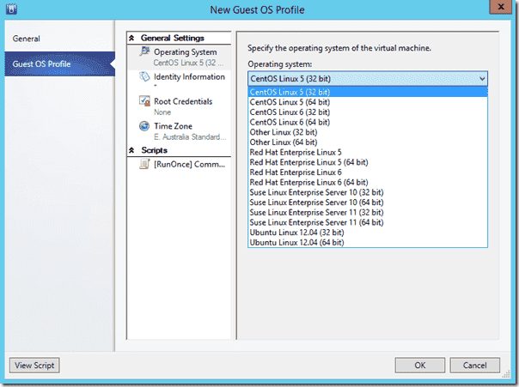Pick Other Linux (64 bit)

[368, 142]
